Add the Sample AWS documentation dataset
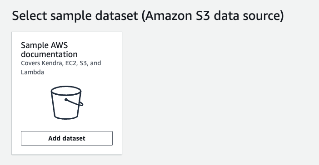The width and height of the screenshot is (319, 165). click(67, 138)
